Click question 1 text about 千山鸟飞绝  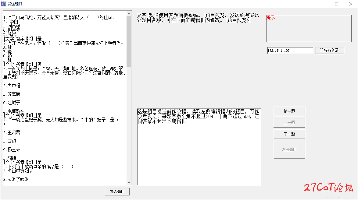(x=59, y=18)
